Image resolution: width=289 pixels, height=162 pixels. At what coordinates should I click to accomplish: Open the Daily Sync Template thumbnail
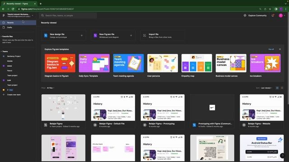coord(94,63)
